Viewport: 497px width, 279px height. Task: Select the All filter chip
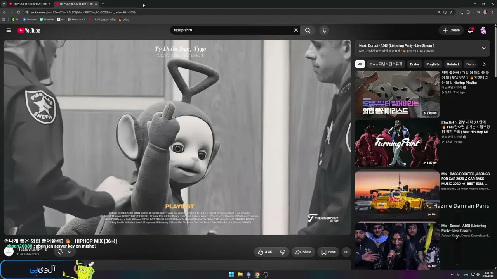click(x=360, y=64)
